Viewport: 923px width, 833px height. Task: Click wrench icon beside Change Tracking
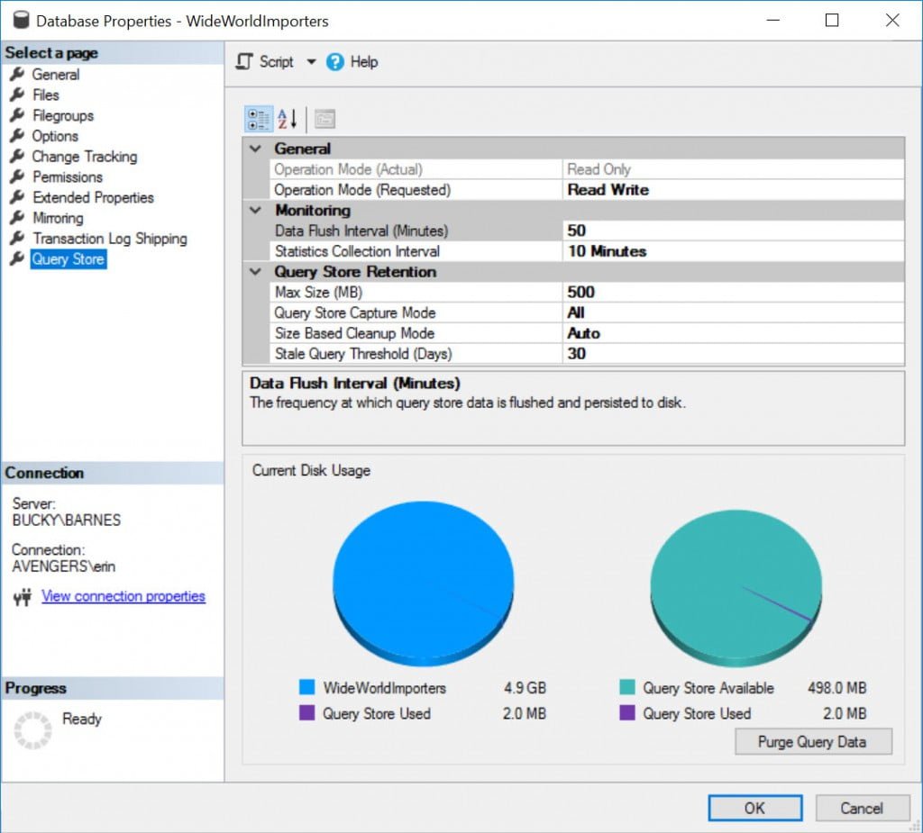coord(17,157)
